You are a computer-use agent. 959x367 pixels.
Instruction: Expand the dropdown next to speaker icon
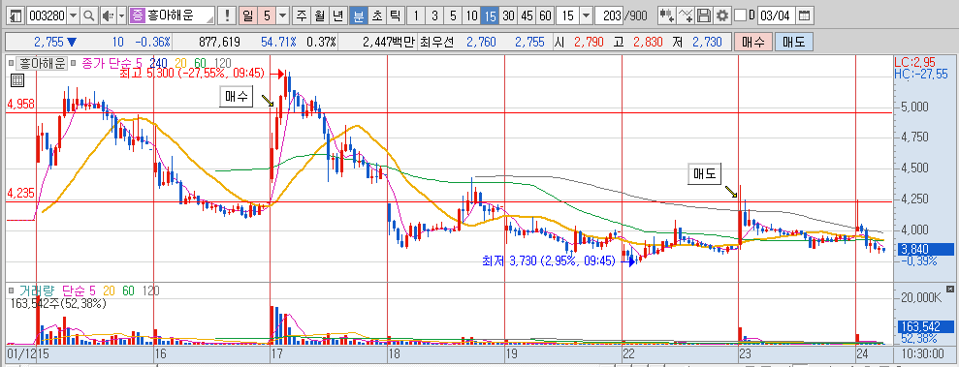click(x=121, y=15)
